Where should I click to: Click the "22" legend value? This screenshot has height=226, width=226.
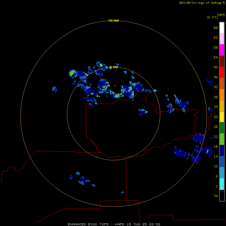click(216, 137)
